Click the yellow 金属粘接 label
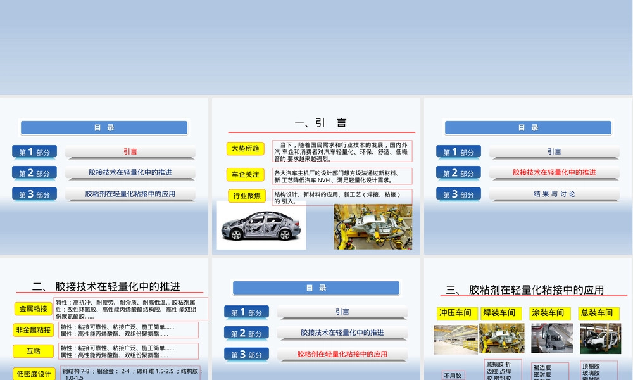This screenshot has width=633, height=380. [x=34, y=309]
